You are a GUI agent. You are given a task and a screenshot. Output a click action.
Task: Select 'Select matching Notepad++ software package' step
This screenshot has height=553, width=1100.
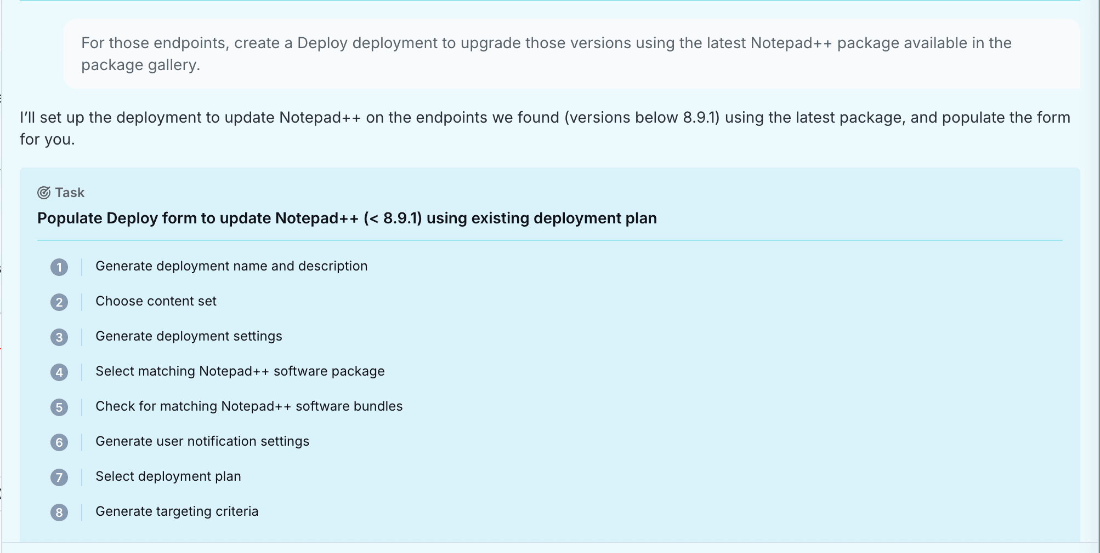(240, 371)
